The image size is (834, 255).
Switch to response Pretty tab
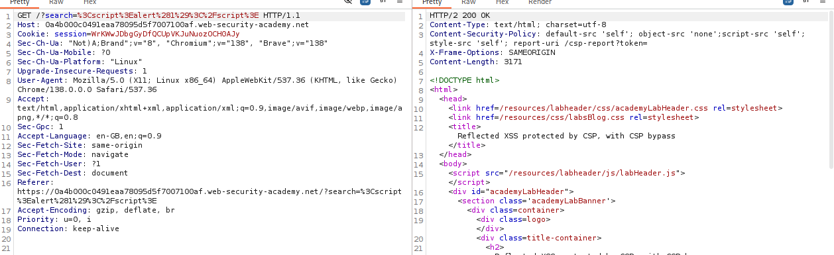pyautogui.click(x=432, y=2)
